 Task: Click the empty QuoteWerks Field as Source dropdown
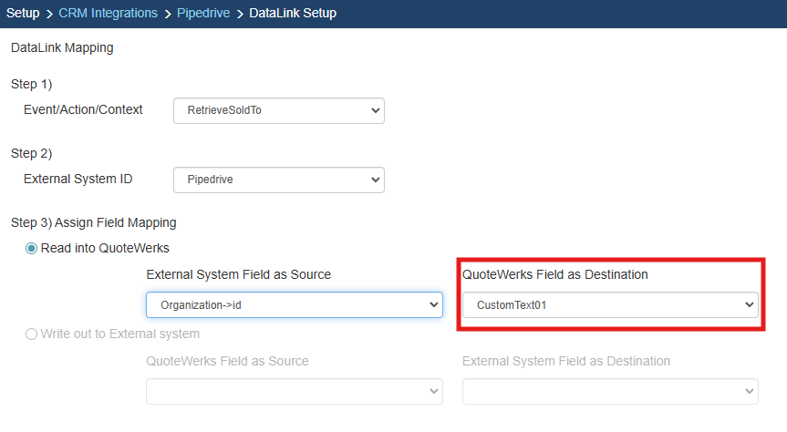pyautogui.click(x=294, y=391)
